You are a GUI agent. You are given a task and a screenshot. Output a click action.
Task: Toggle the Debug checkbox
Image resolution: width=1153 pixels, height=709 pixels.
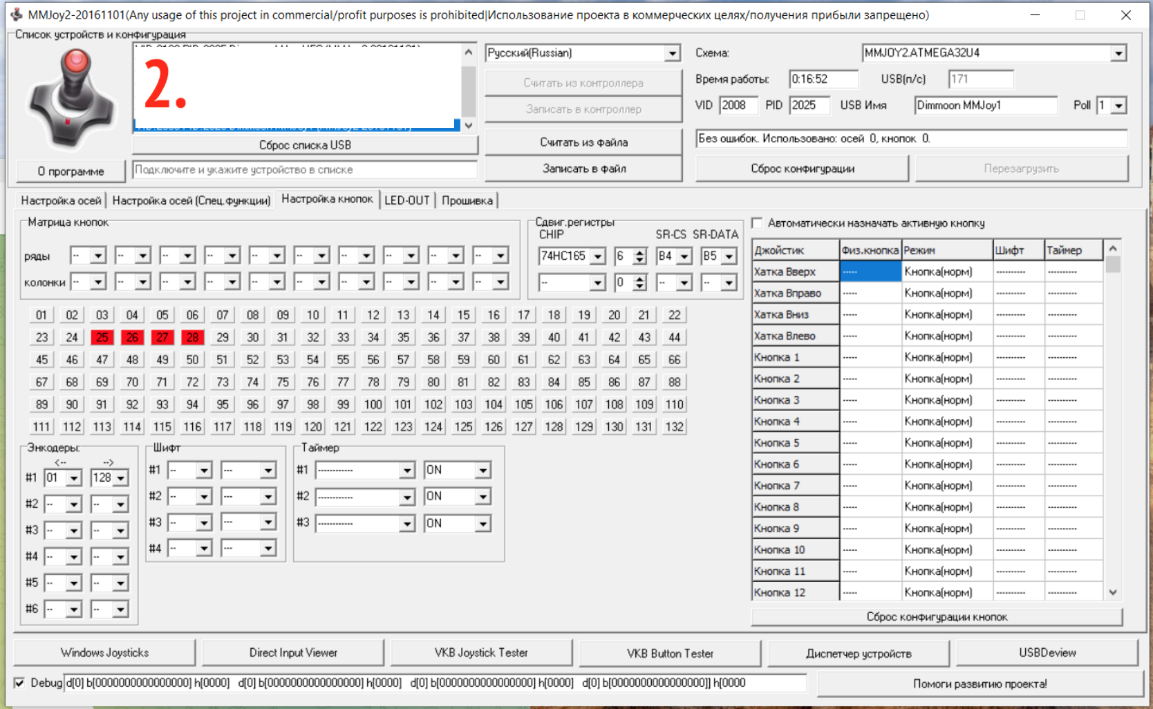(19, 683)
